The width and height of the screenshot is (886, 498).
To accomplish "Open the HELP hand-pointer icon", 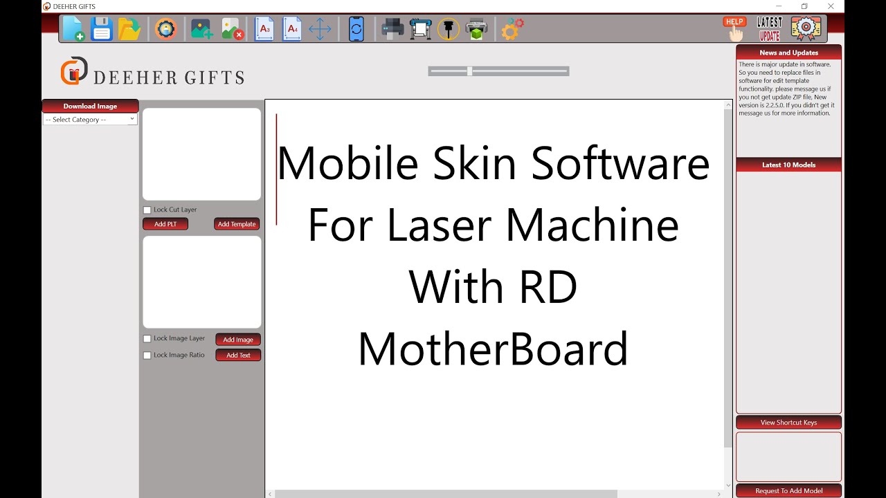I will point(734,29).
